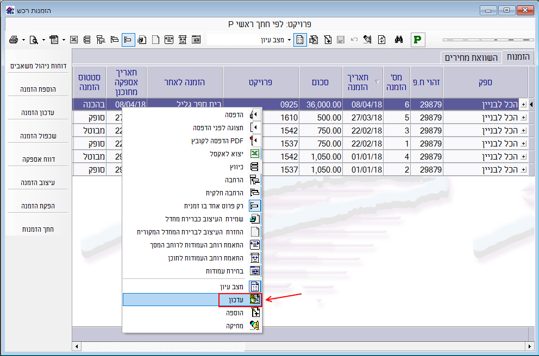Click the print preview magnifier toolbar icon
The image size is (539, 356).
point(34,40)
